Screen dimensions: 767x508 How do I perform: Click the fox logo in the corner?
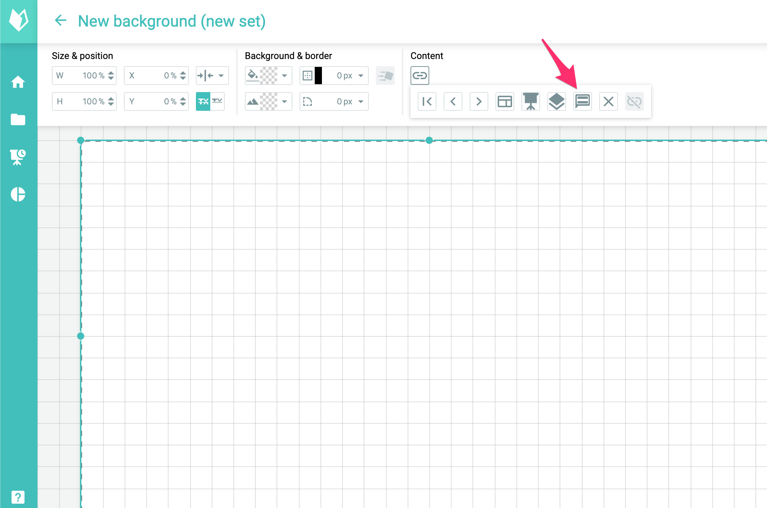tap(18, 21)
